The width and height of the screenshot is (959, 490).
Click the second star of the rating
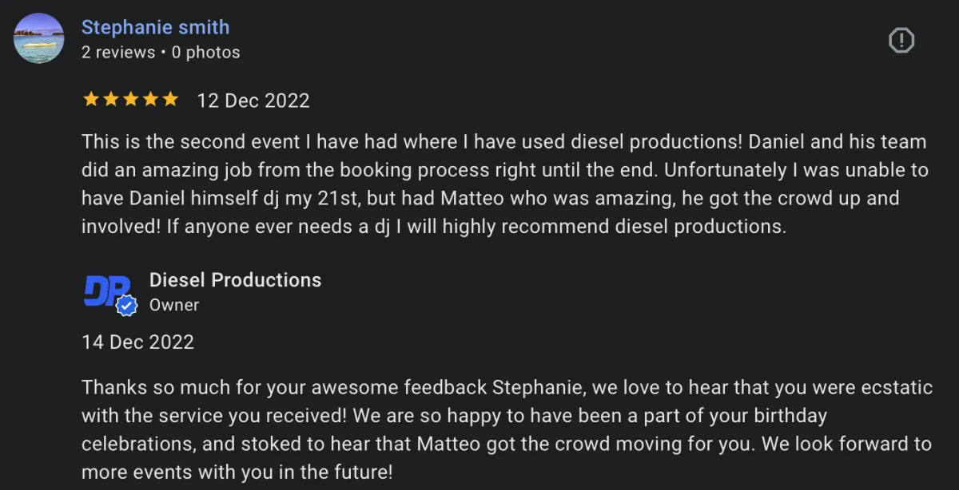point(111,100)
